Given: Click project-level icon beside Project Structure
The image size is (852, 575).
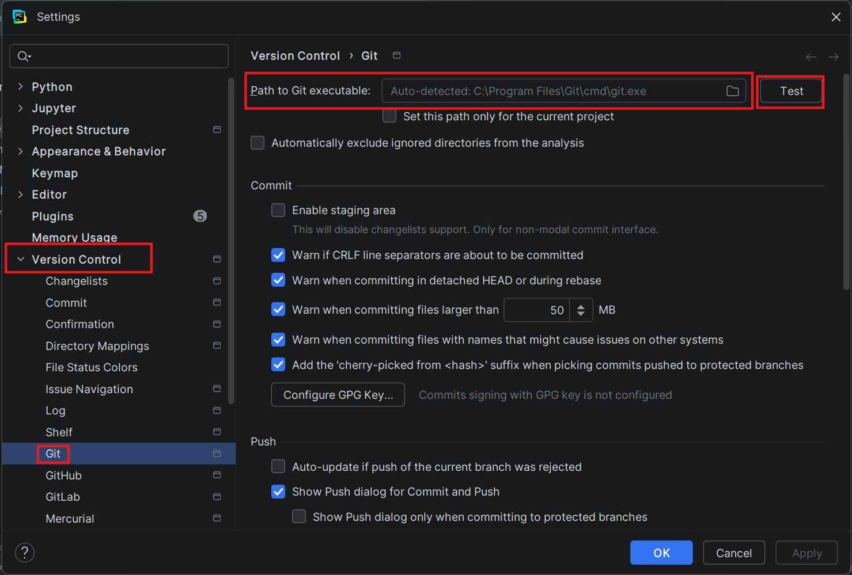Looking at the screenshot, I should pyautogui.click(x=217, y=130).
